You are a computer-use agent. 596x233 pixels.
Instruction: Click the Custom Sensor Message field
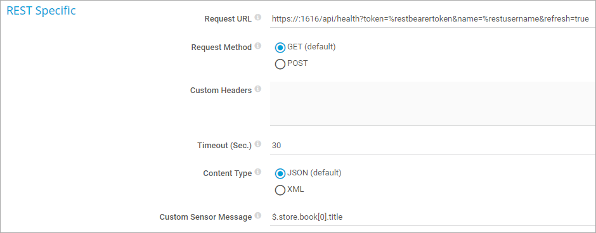432,217
